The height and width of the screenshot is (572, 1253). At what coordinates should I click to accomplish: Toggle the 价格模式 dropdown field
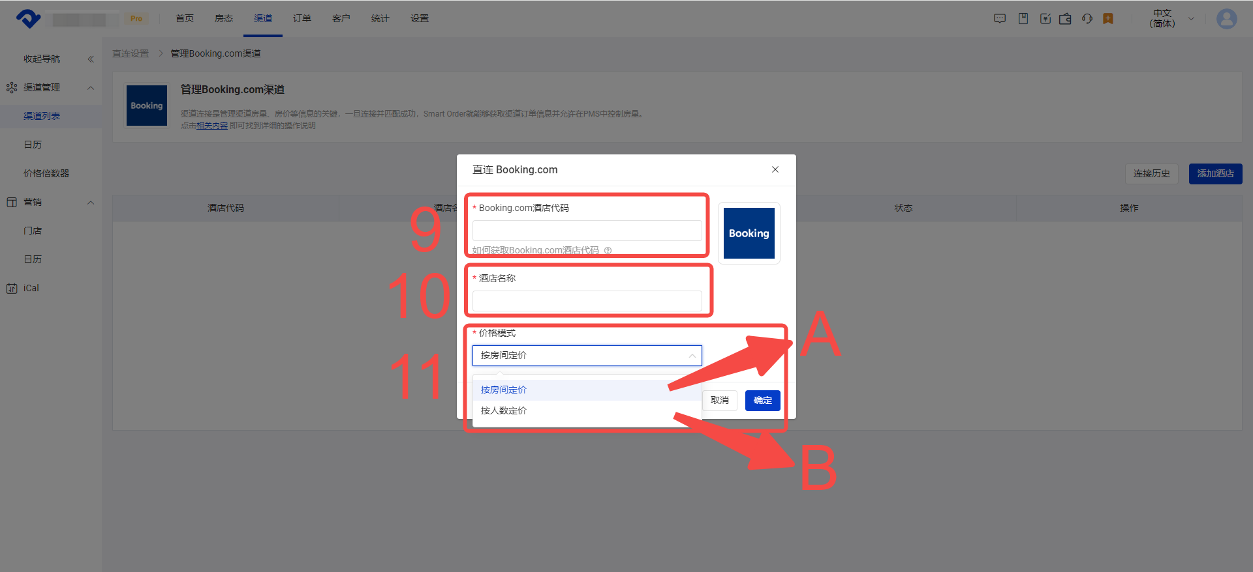(x=587, y=356)
